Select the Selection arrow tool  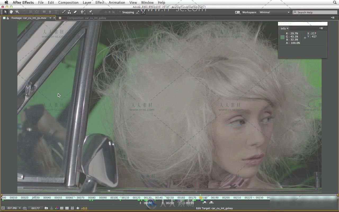(x=5, y=12)
